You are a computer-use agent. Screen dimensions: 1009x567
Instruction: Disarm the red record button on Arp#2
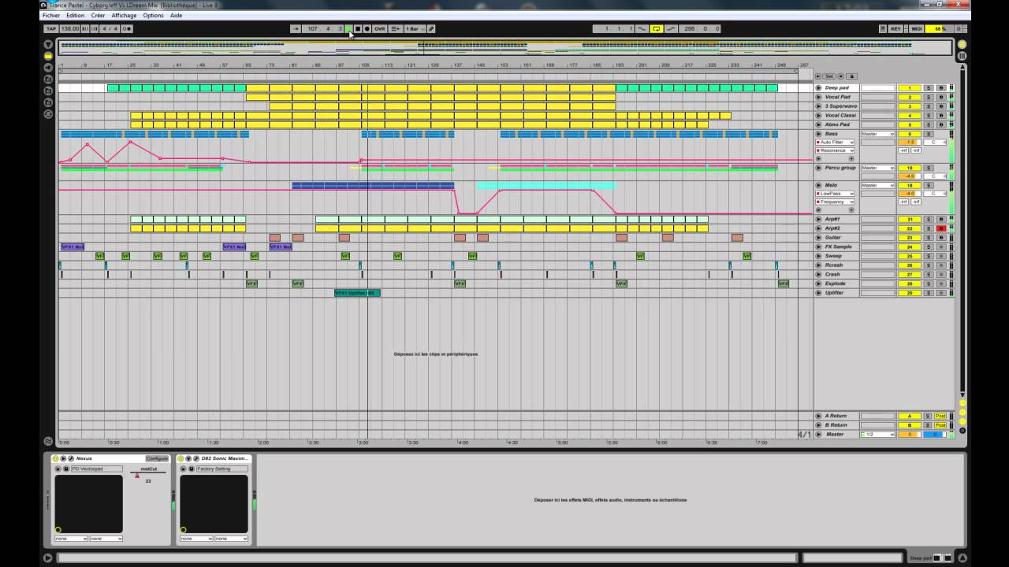point(940,228)
